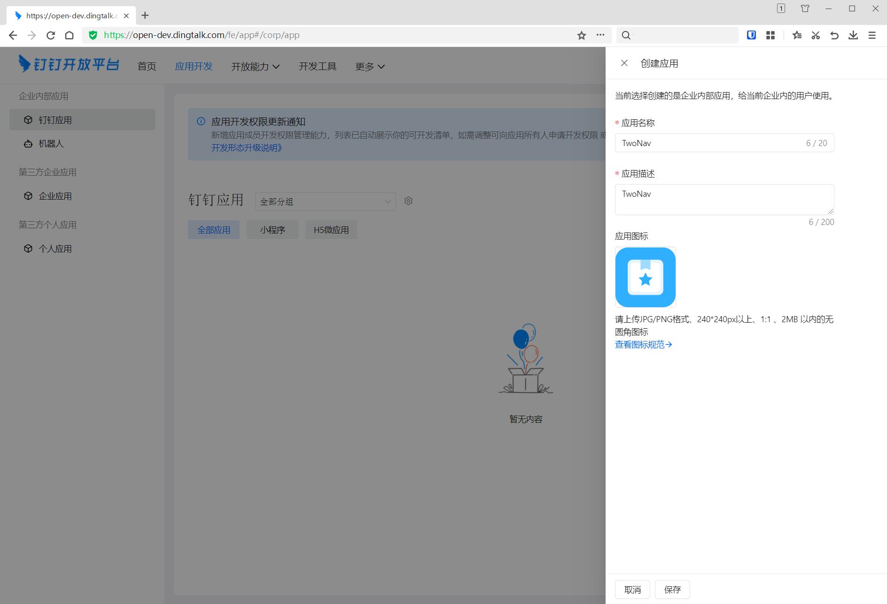Expand the 开放能力 menu
Screen dimensions: 887x604
tap(255, 67)
